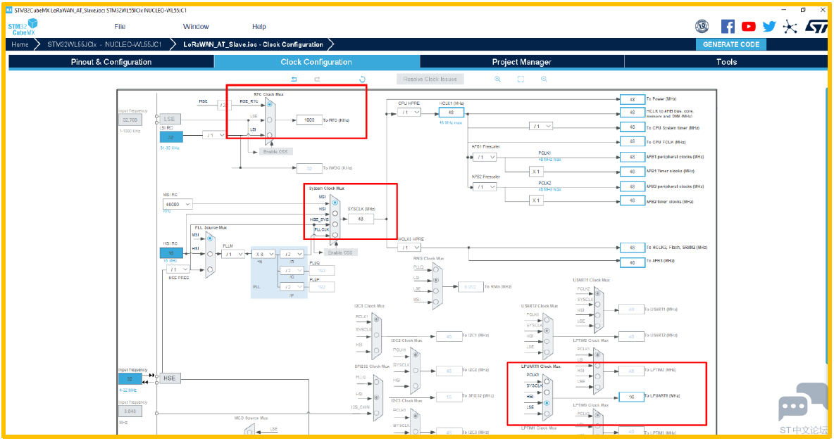834x441 pixels.
Task: Click the ST logo icon
Action: [816, 27]
